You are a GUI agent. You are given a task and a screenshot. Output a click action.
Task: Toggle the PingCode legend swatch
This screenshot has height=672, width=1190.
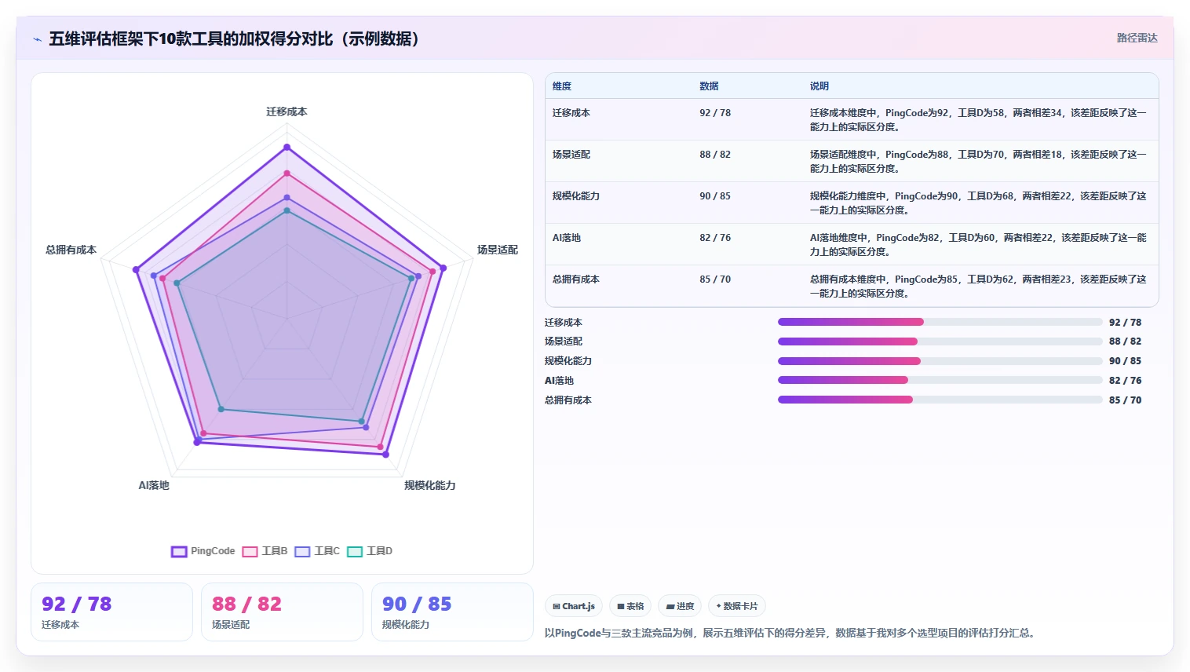179,551
